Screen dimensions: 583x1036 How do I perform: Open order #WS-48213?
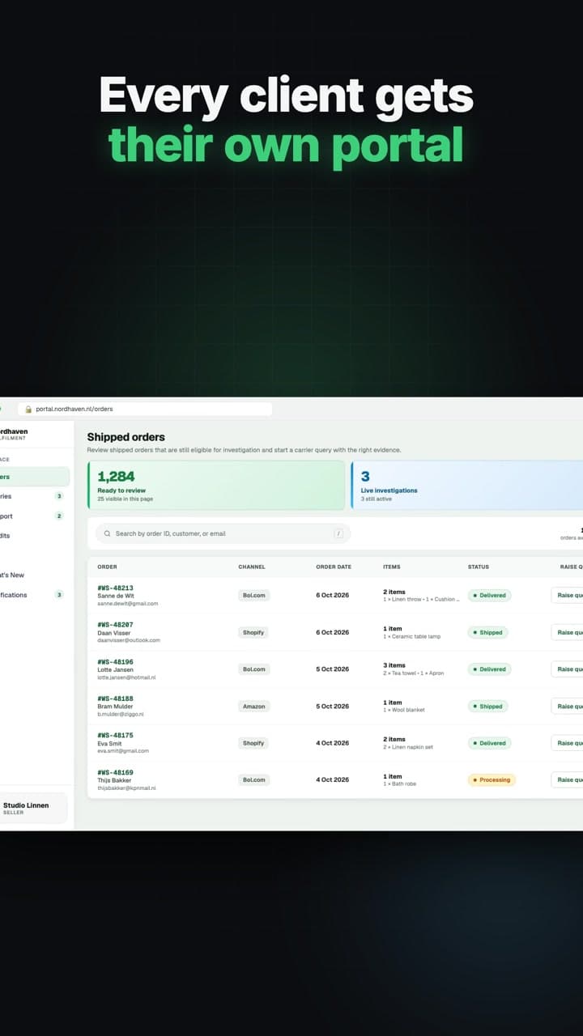(x=115, y=588)
